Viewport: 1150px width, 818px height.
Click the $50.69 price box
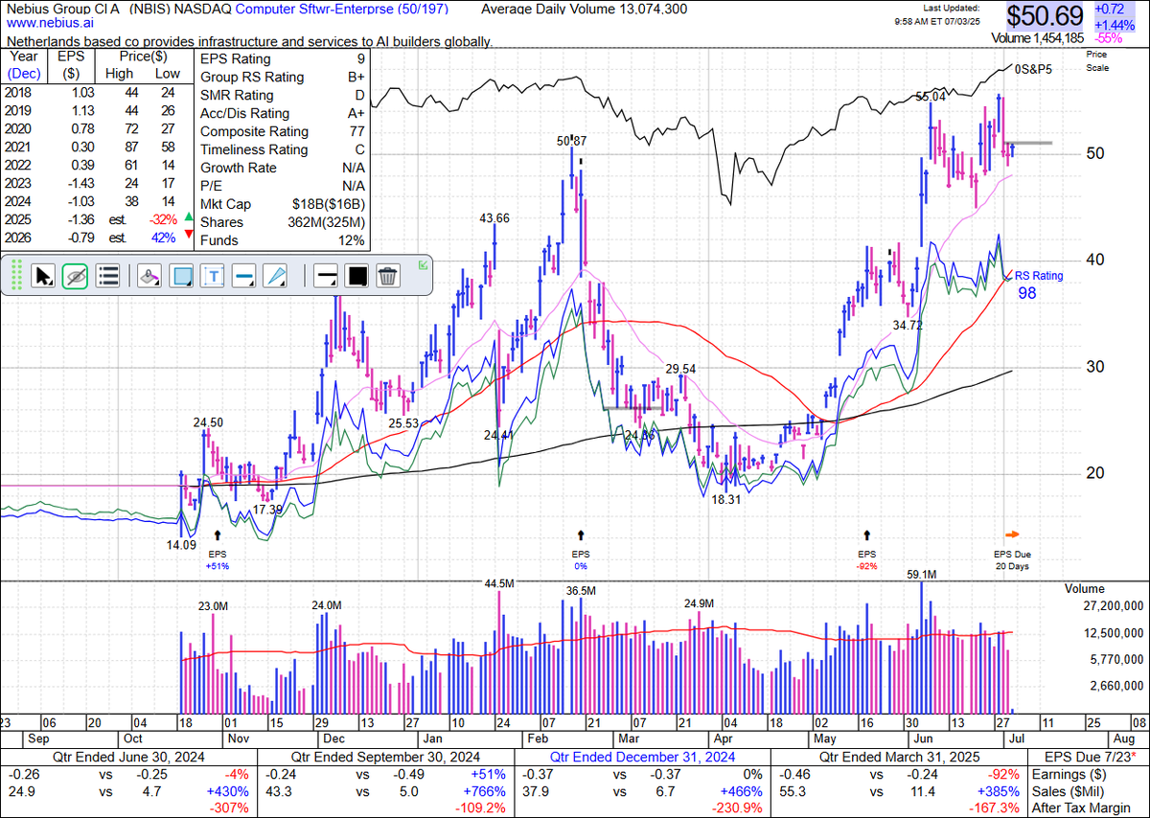click(1046, 15)
